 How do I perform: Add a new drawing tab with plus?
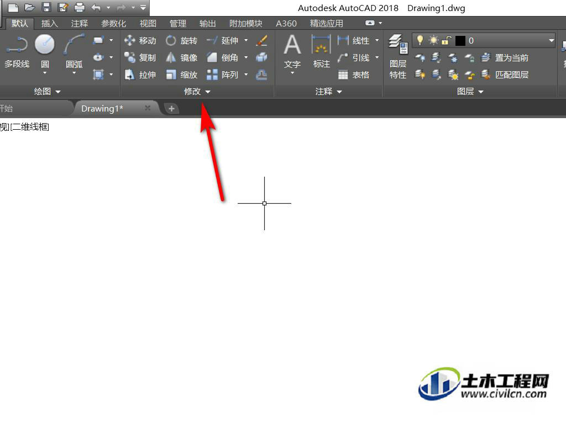click(171, 109)
